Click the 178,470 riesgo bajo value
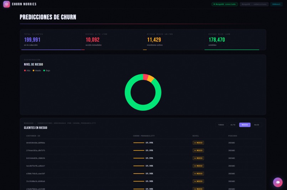Screen dimensions: 287x190 217,40
